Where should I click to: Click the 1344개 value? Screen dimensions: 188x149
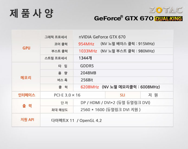click(x=85, y=58)
